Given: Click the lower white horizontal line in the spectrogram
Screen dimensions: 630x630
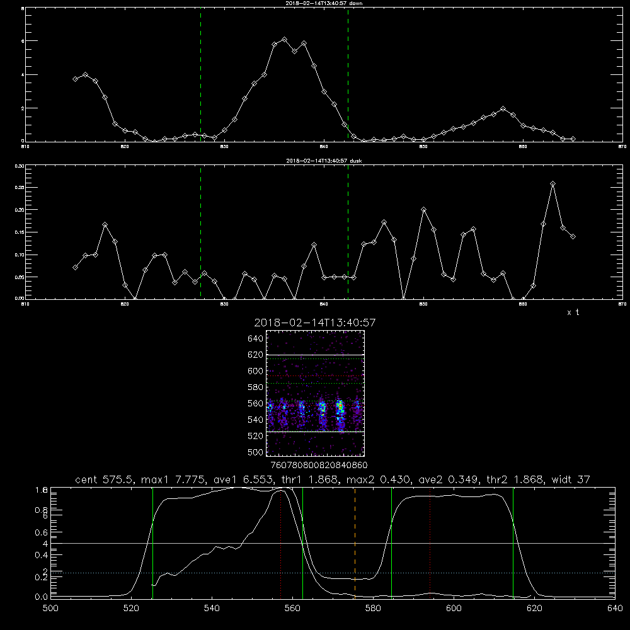Looking at the screenshot, I should tap(316, 432).
